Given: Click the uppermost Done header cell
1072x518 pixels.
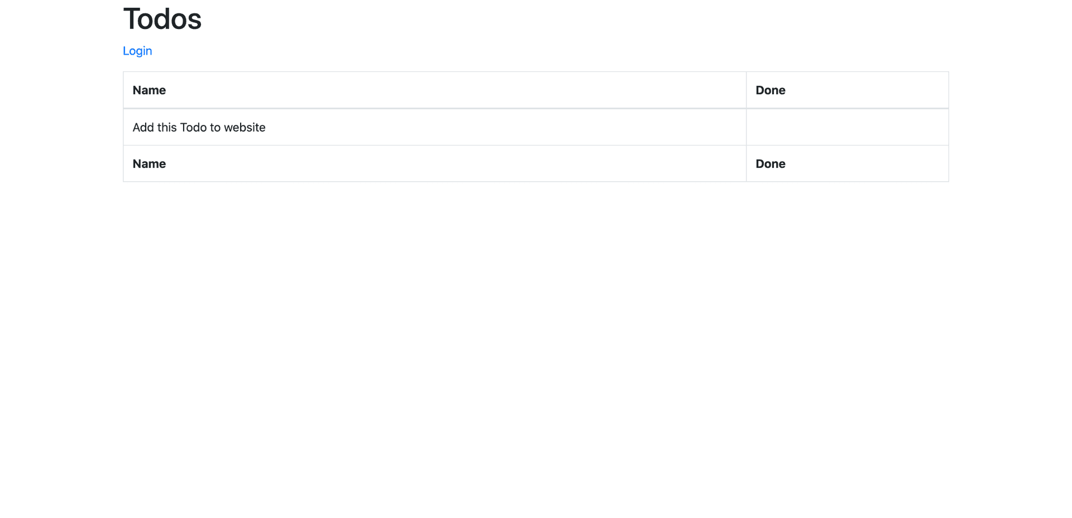Looking at the screenshot, I should 770,90.
